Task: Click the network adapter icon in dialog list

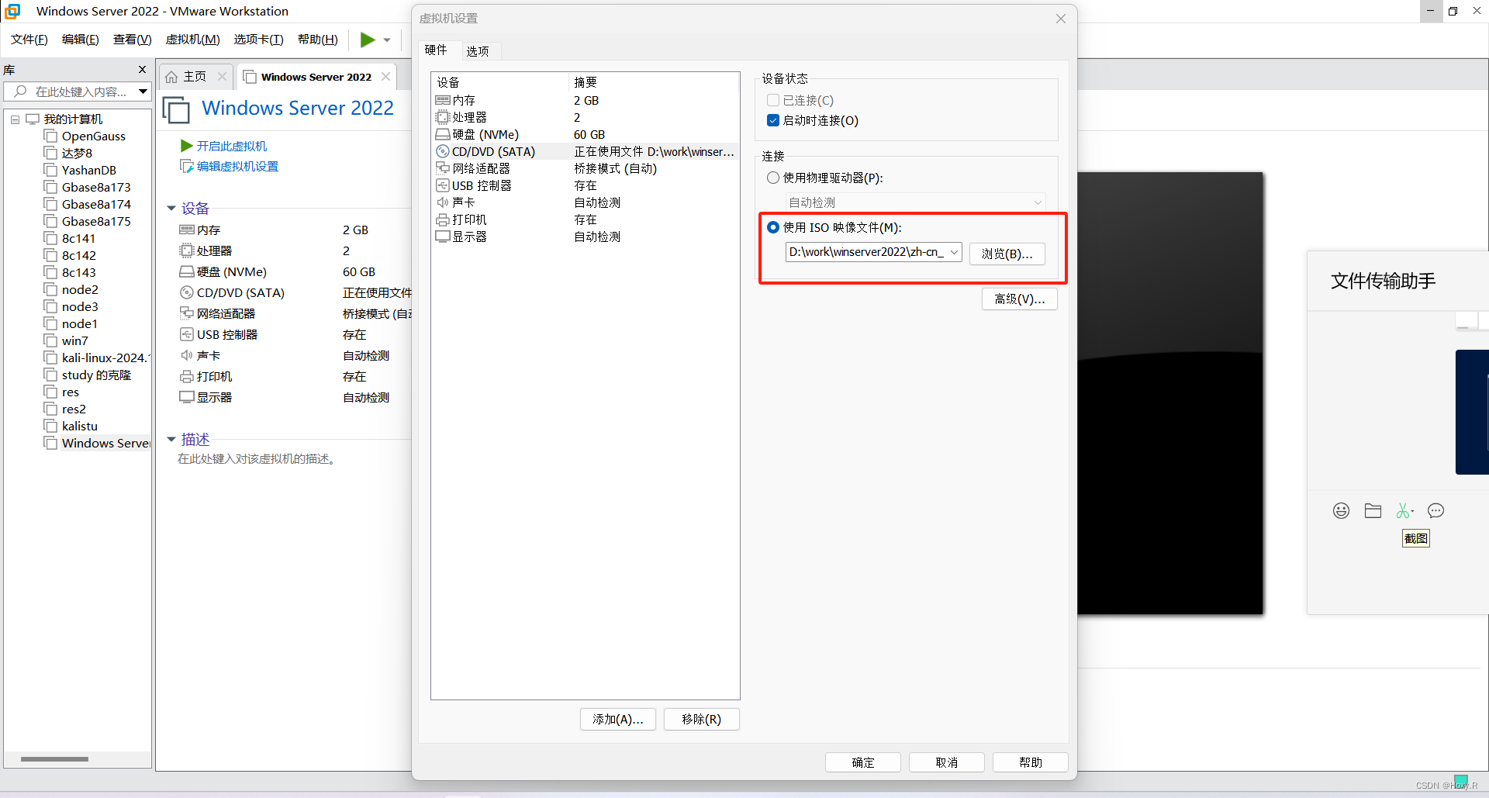Action: coord(442,168)
